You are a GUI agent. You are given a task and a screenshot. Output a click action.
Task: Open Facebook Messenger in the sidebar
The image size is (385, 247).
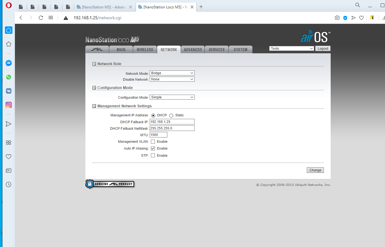(x=9, y=63)
